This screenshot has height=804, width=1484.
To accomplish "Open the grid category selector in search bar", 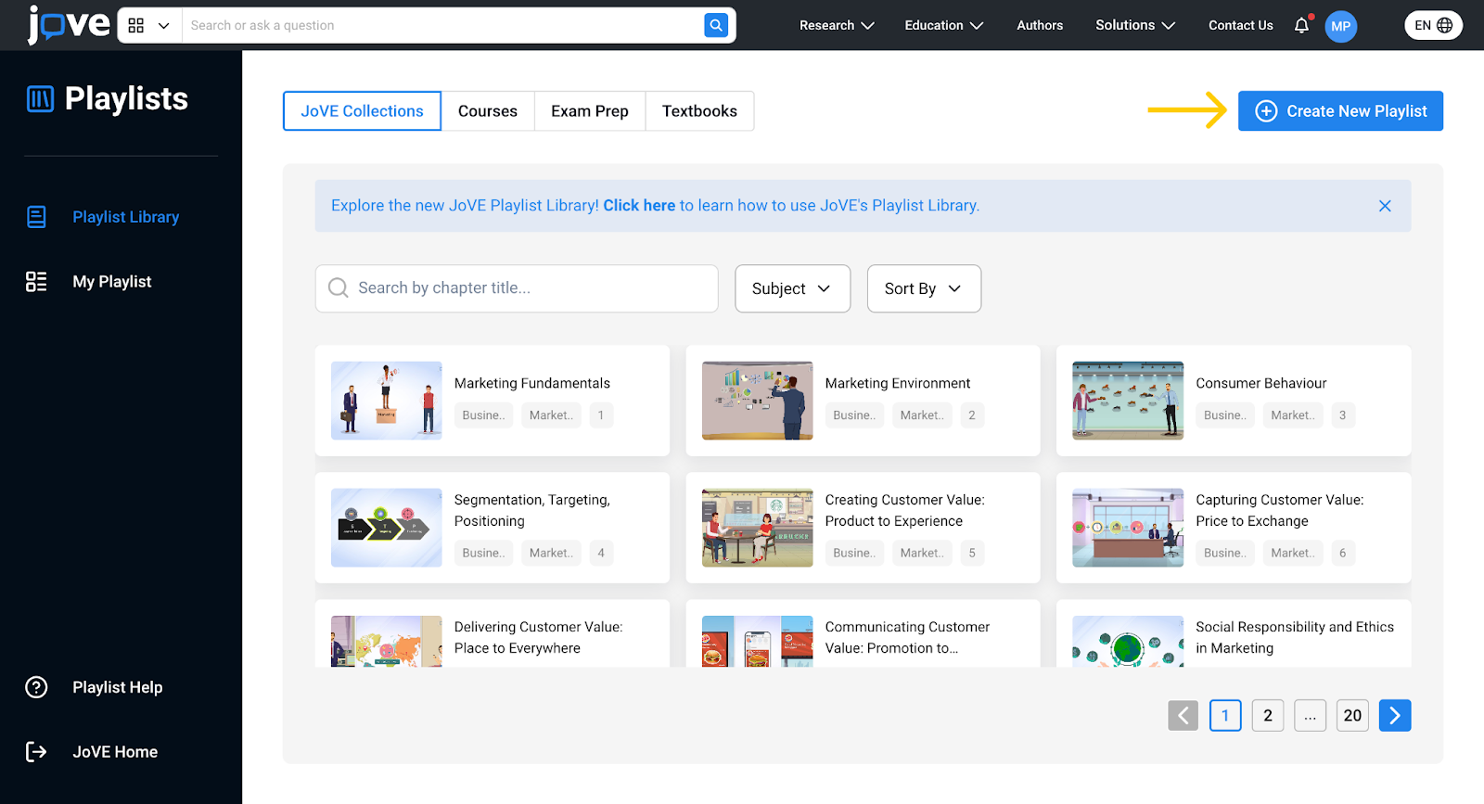I will 148,26.
